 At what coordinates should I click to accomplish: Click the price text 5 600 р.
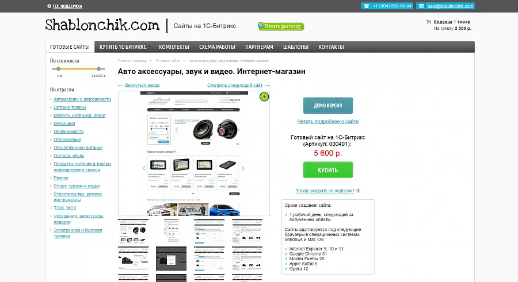pos(327,153)
